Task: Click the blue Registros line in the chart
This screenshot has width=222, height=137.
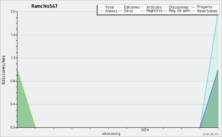Action: point(209,98)
